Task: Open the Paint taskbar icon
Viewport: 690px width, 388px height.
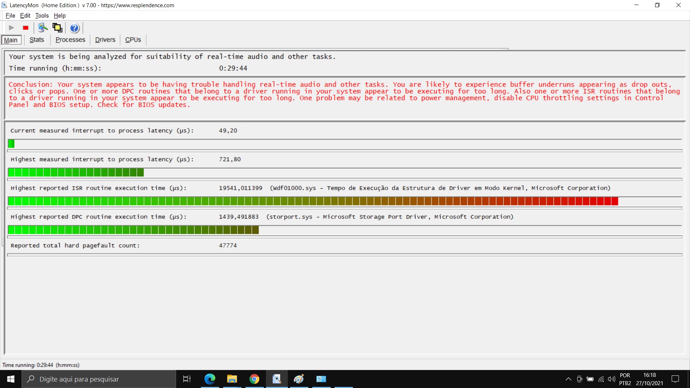Action: (x=299, y=379)
